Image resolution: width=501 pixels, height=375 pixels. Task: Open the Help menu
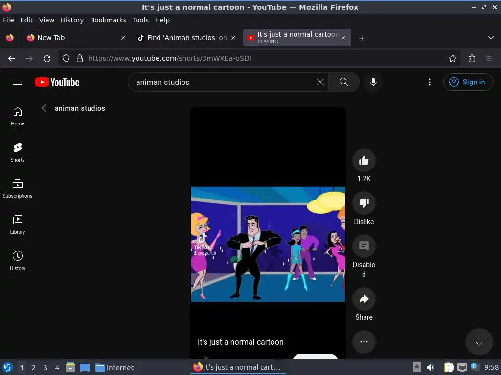click(162, 20)
